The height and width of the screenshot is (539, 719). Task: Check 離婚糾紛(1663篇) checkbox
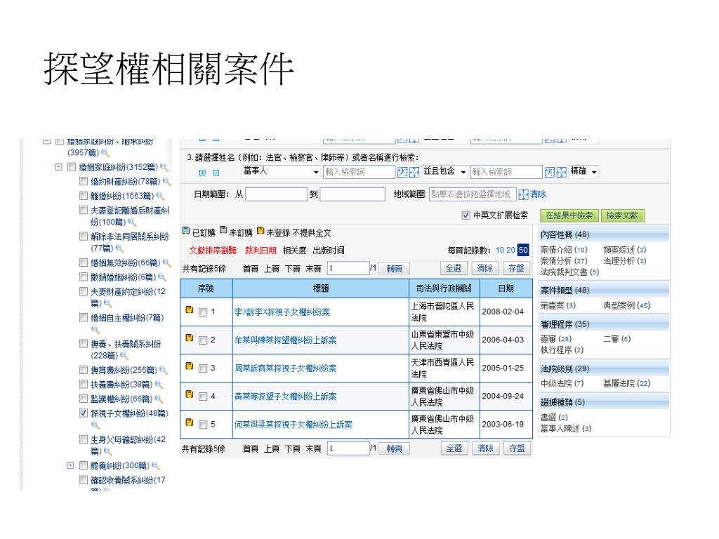(x=83, y=196)
